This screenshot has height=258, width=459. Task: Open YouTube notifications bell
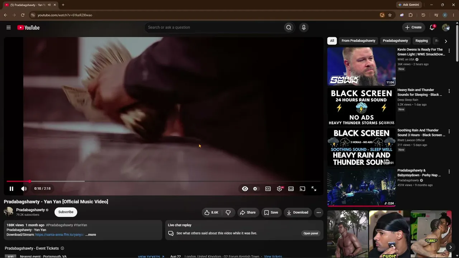coord(432,27)
